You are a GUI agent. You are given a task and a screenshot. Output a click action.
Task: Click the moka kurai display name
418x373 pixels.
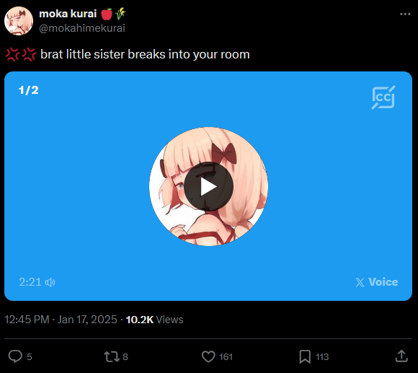click(68, 14)
